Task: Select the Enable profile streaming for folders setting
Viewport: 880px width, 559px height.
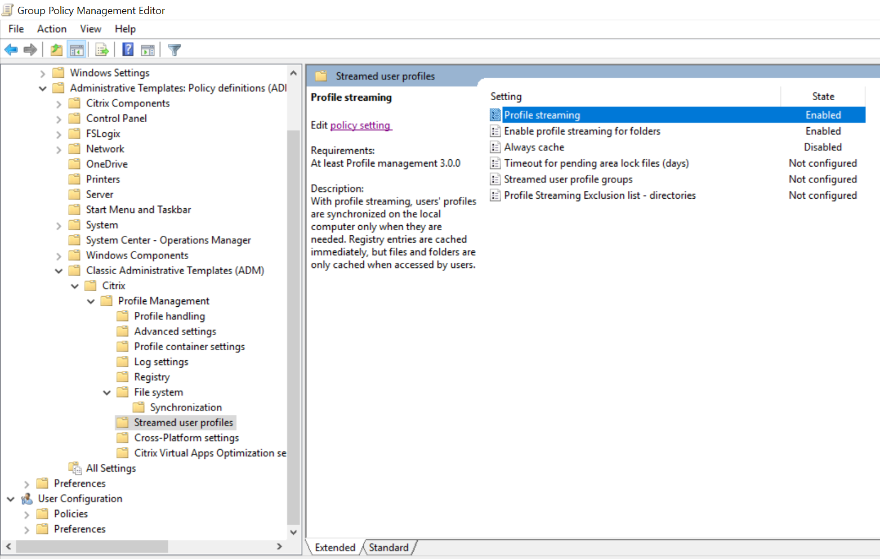Action: pyautogui.click(x=582, y=131)
